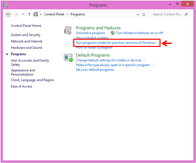Close the Programs window
Screen dimensions: 196x163
click(187, 4)
